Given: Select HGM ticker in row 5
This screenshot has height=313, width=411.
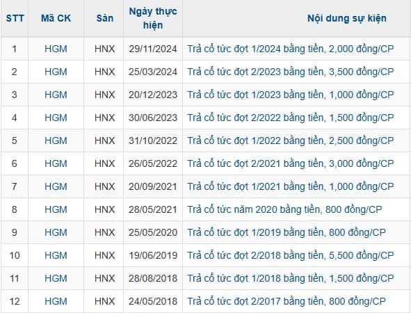Looking at the screenshot, I should [56, 141].
